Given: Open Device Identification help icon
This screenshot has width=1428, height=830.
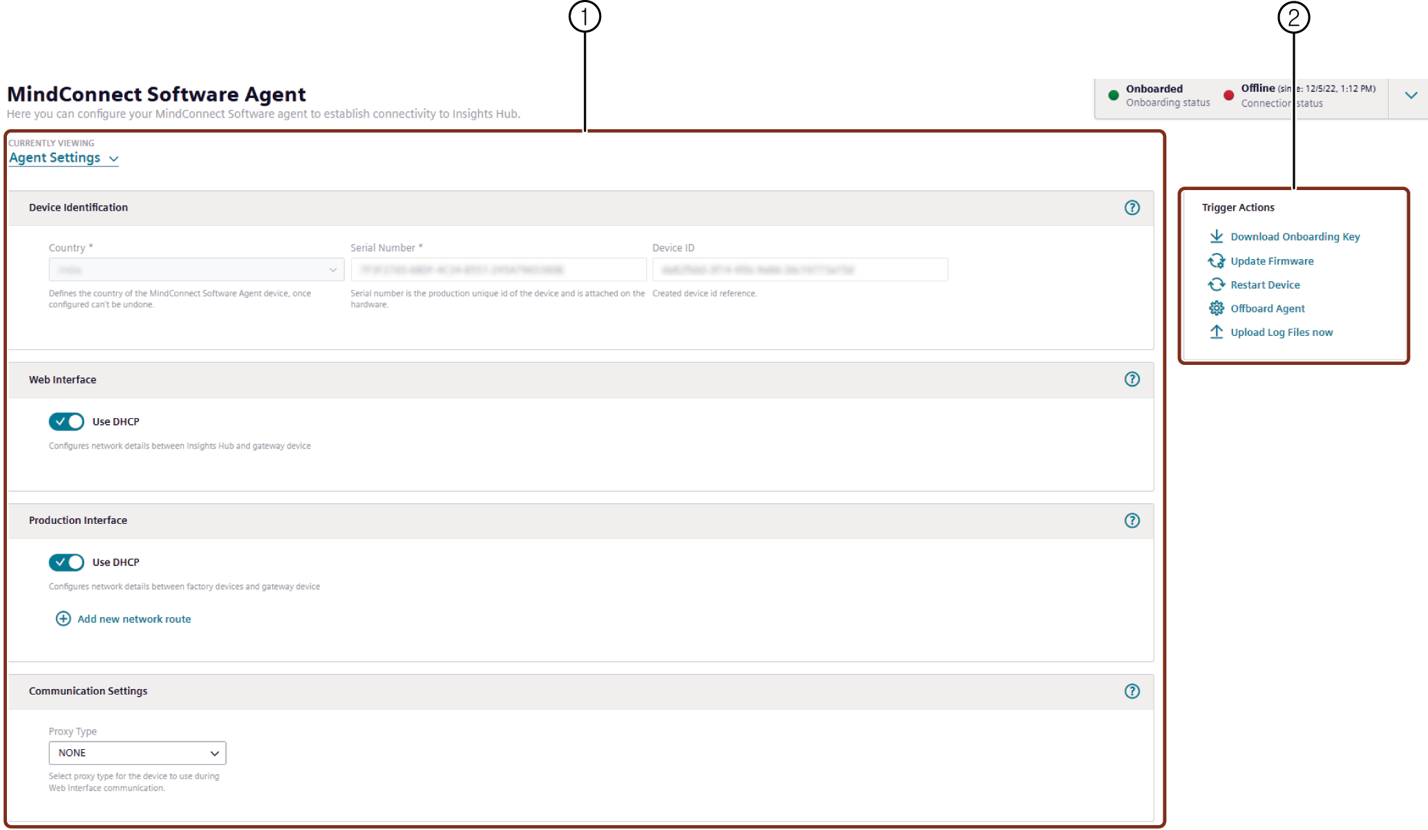Looking at the screenshot, I should [1132, 207].
